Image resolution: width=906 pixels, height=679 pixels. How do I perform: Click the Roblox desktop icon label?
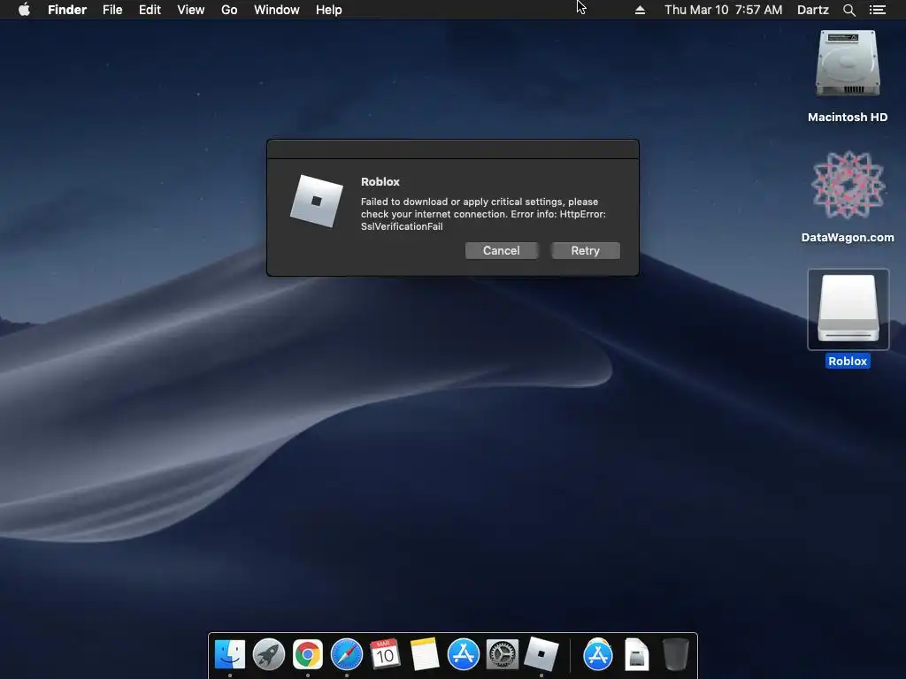tap(848, 361)
